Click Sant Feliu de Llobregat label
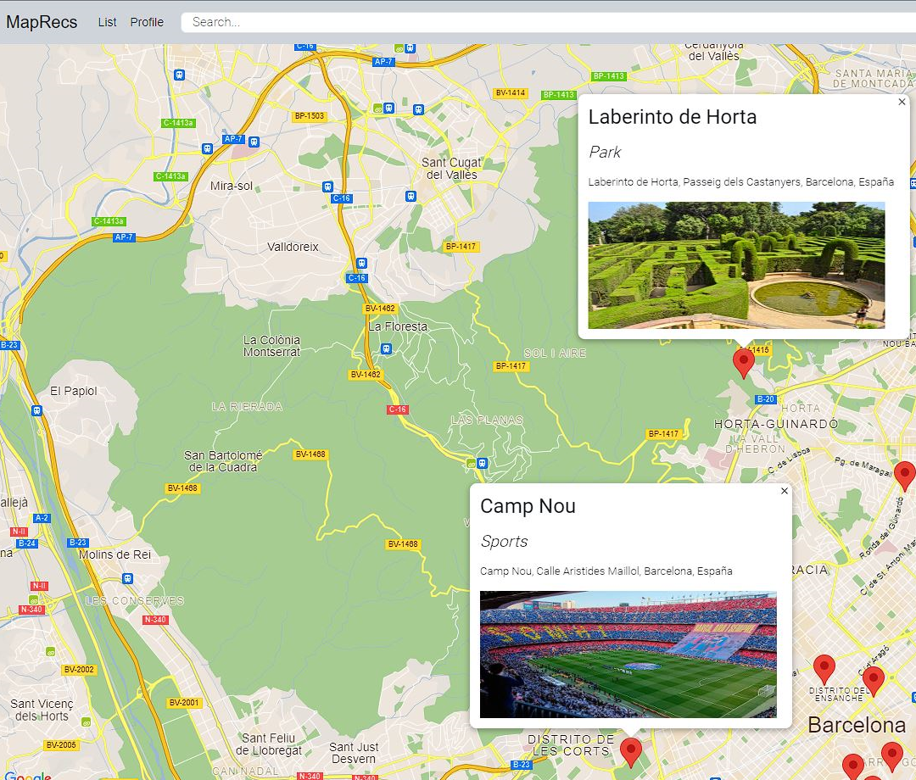 point(269,744)
